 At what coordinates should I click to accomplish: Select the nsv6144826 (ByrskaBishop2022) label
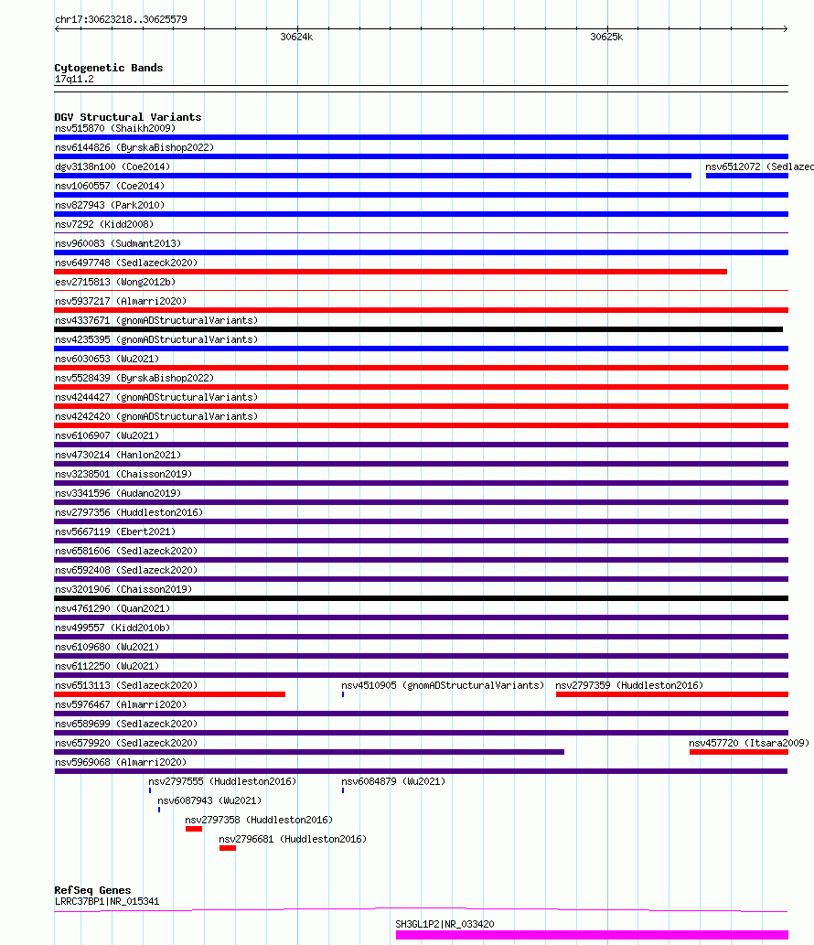134,147
